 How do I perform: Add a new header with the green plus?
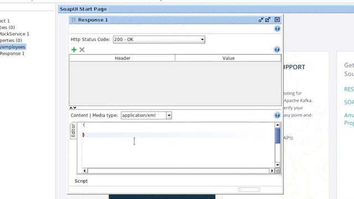click(74, 50)
